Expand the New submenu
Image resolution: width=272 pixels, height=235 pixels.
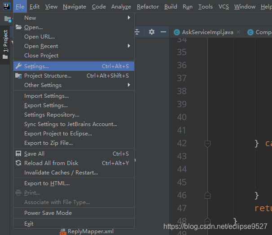click(129, 17)
